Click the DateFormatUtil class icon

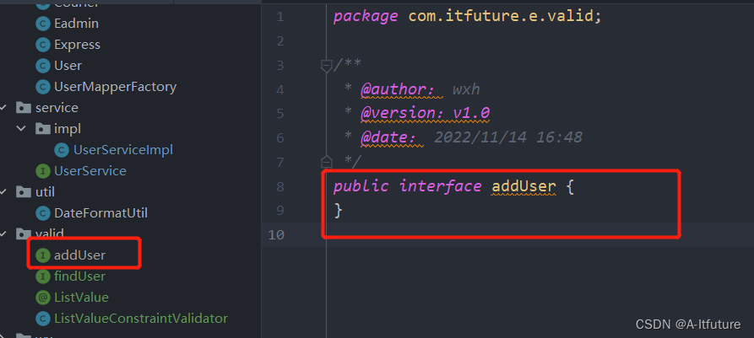[42, 213]
